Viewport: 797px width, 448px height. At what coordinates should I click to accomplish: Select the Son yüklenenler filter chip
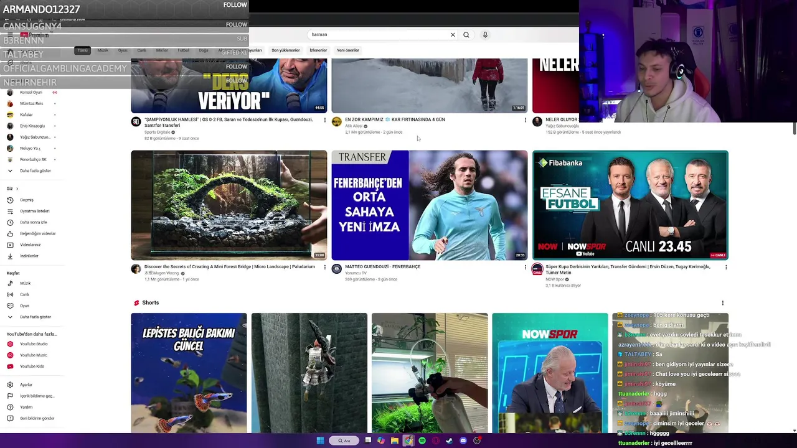click(285, 50)
